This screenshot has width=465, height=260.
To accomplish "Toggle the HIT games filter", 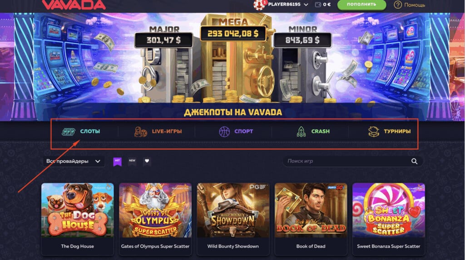I will point(118,161).
